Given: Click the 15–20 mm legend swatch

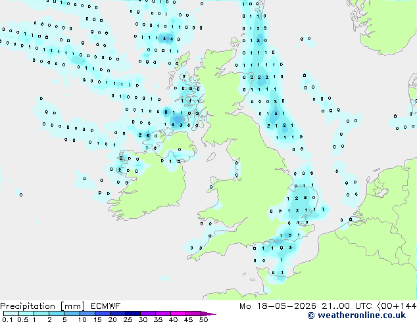Looking at the screenshot, I should point(102,313).
